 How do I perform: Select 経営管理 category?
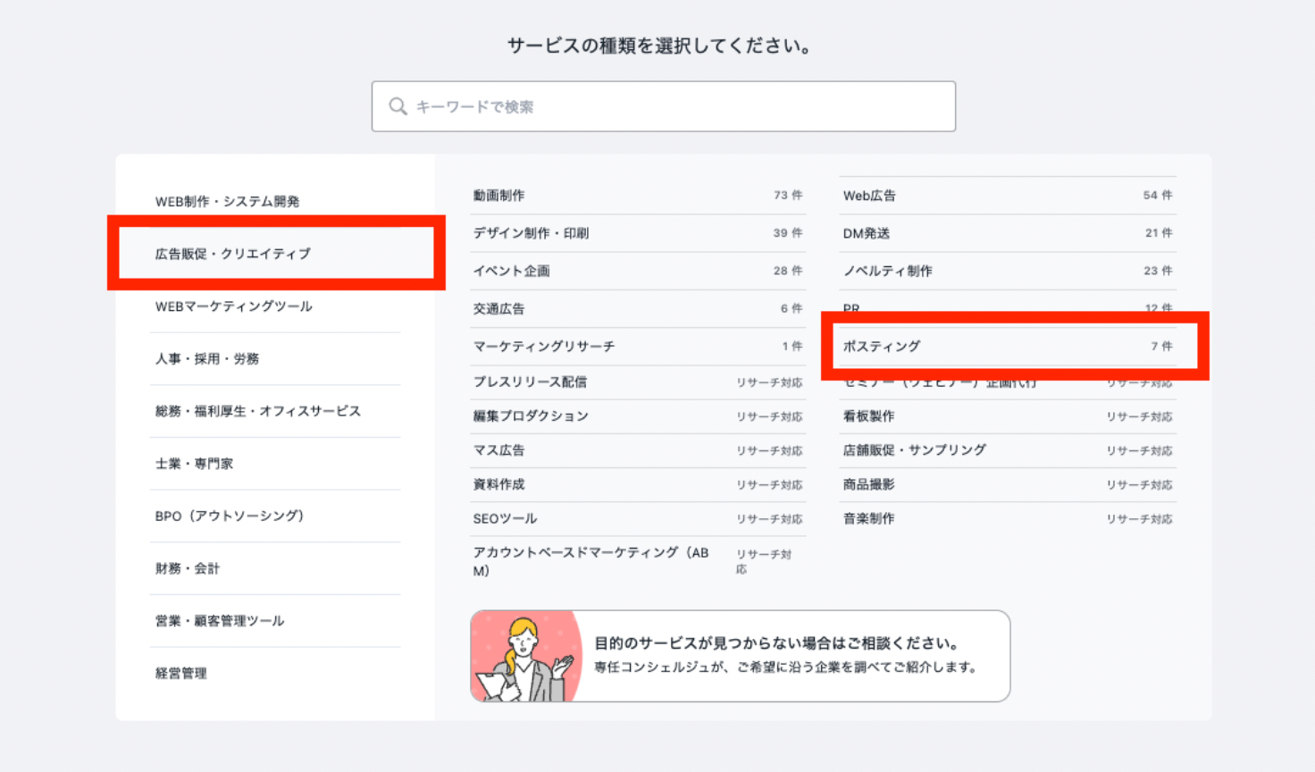[181, 673]
